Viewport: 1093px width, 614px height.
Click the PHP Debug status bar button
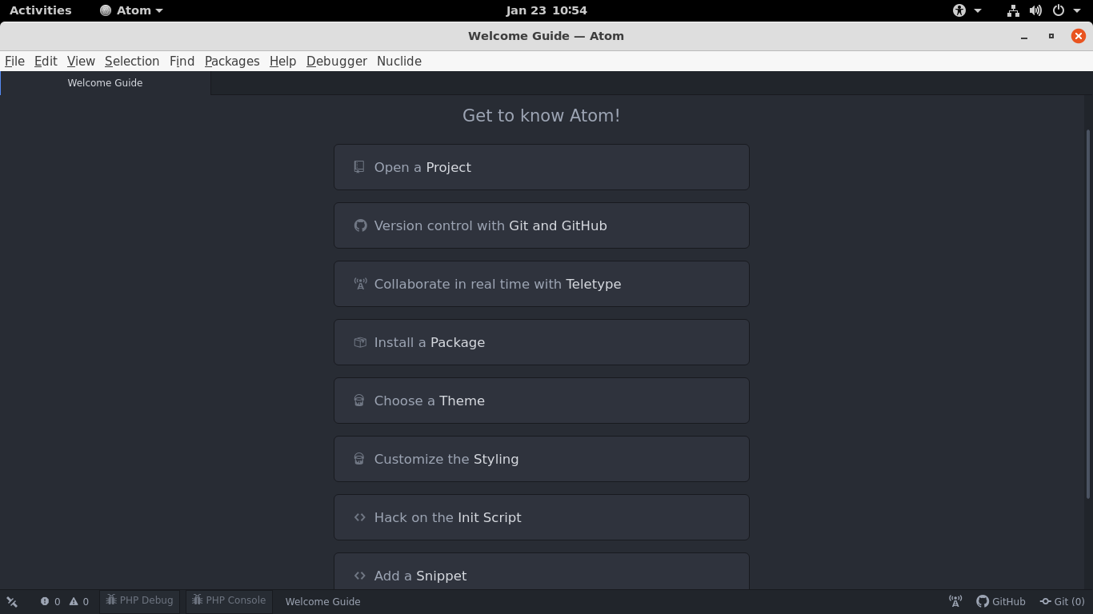140,600
